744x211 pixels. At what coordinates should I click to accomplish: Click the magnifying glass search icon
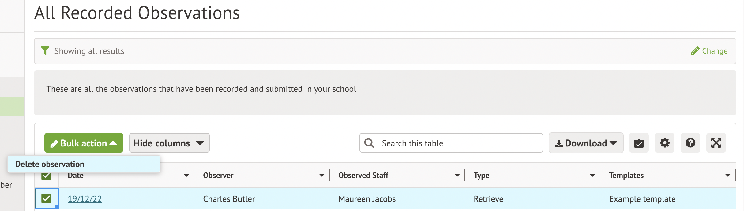(x=369, y=143)
